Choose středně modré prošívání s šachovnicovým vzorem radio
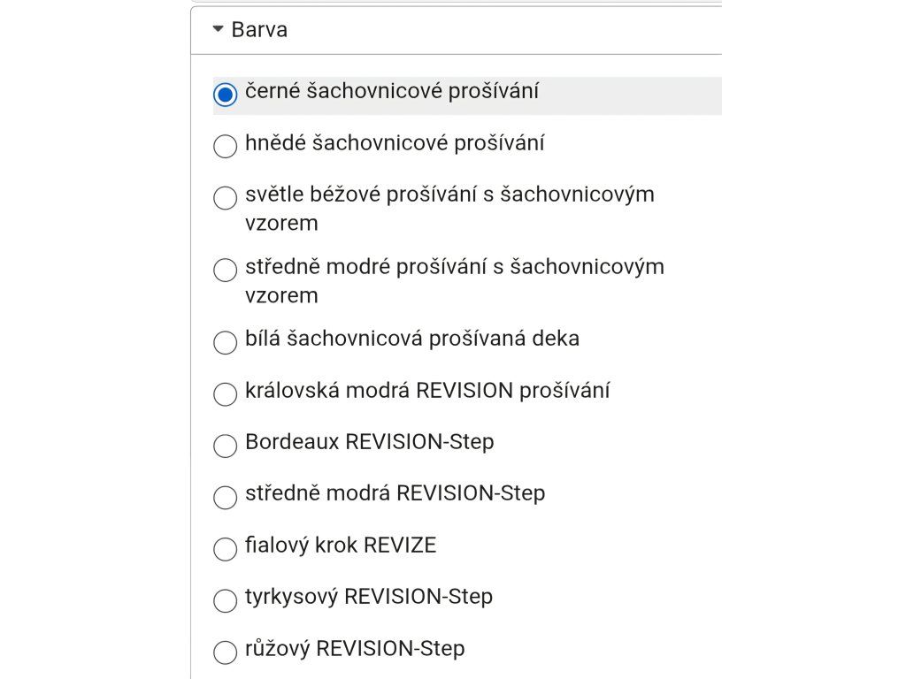The image size is (906, 679). pyautogui.click(x=226, y=270)
